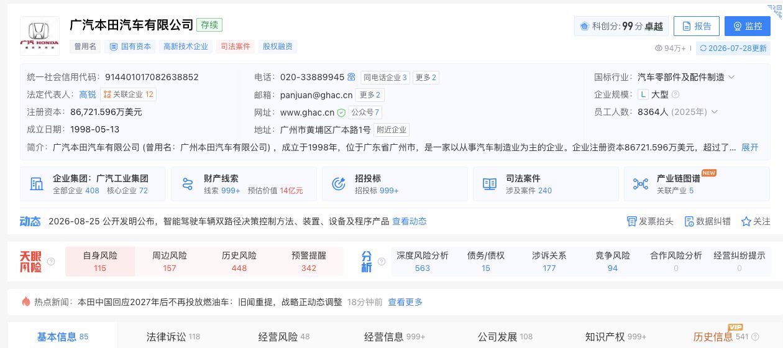Click 公众号 7 button
This screenshot has height=348, width=783.
coord(365,112)
